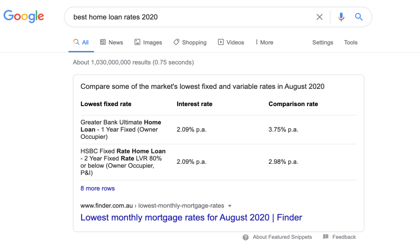Click the Google logo
Viewport: 420px width, 251px height.
(23, 16)
